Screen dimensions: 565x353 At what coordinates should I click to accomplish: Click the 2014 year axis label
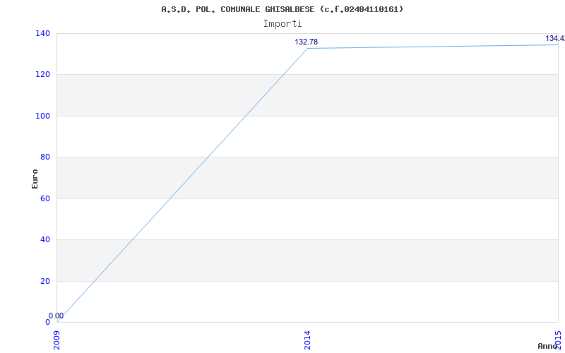307,340
